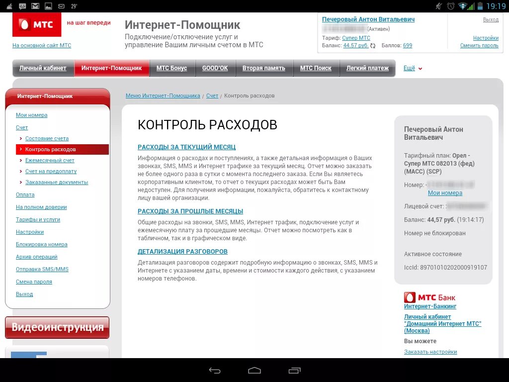
Task: Open На полном доверии in sidebar
Action: click(41, 207)
